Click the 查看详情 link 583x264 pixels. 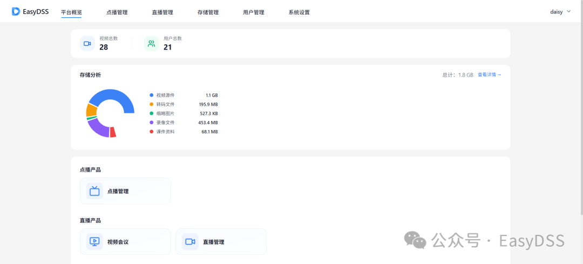489,75
